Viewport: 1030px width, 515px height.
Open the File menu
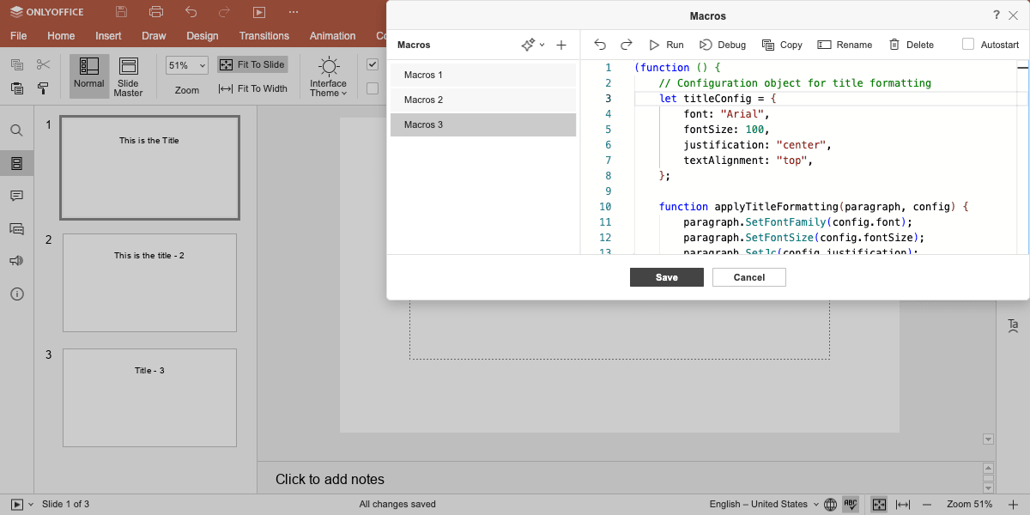[x=19, y=36]
